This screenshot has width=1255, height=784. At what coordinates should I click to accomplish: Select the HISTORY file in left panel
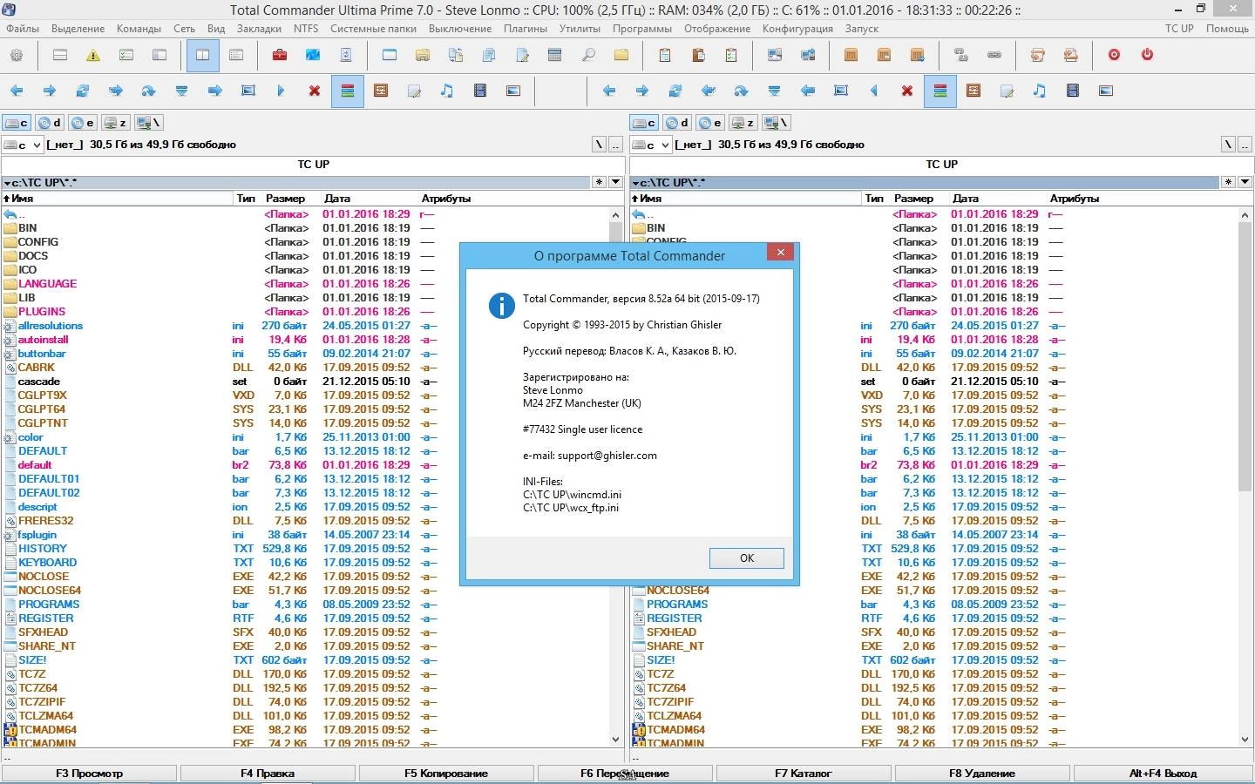[43, 548]
